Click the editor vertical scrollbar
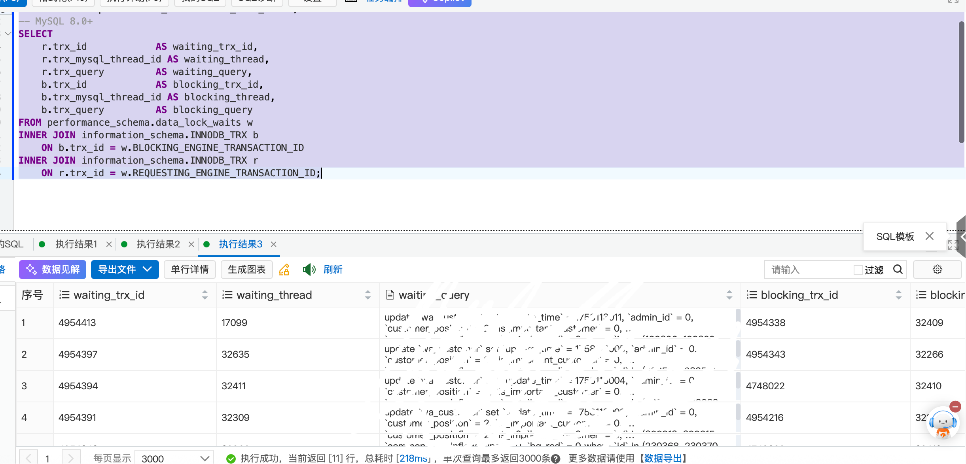 pyautogui.click(x=961, y=83)
